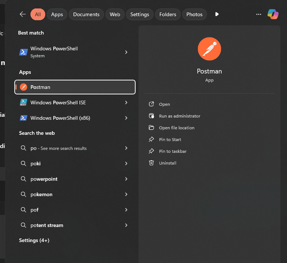Choose Pin to Start action
The image size is (287, 263).
coord(170,140)
